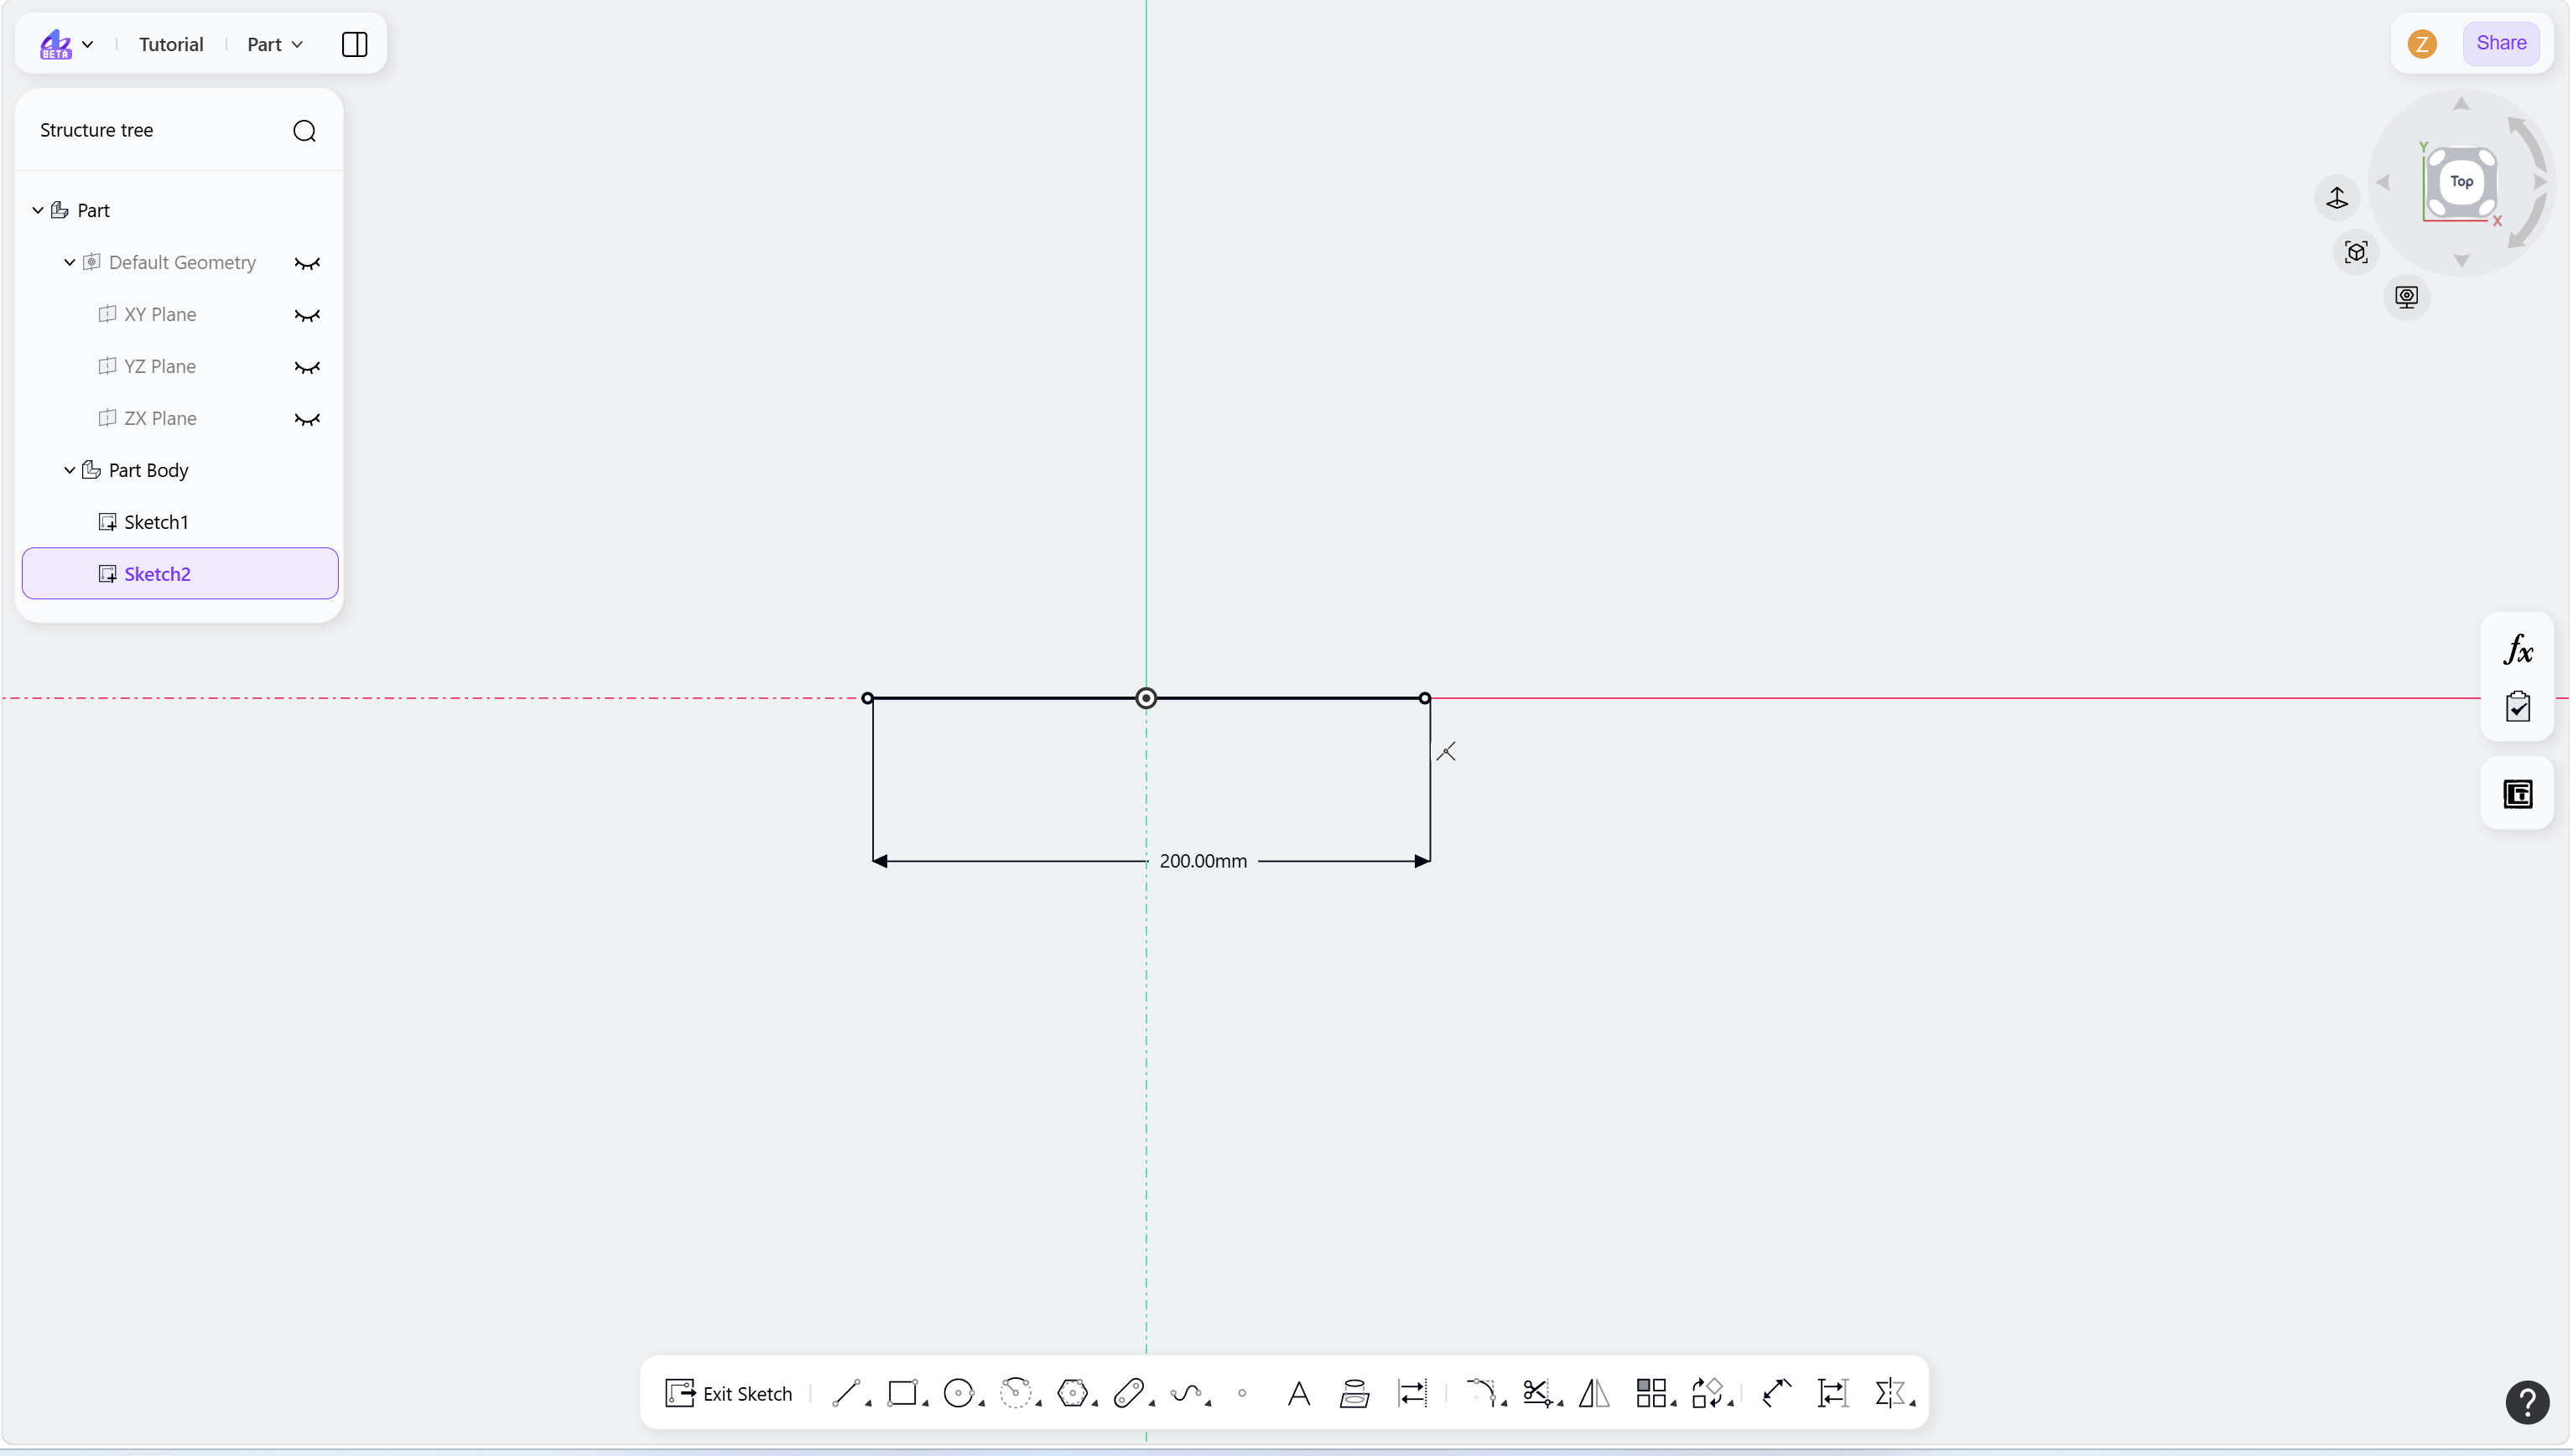Expand the Line tool options arrow
2573x1456 pixels.
(868, 1404)
